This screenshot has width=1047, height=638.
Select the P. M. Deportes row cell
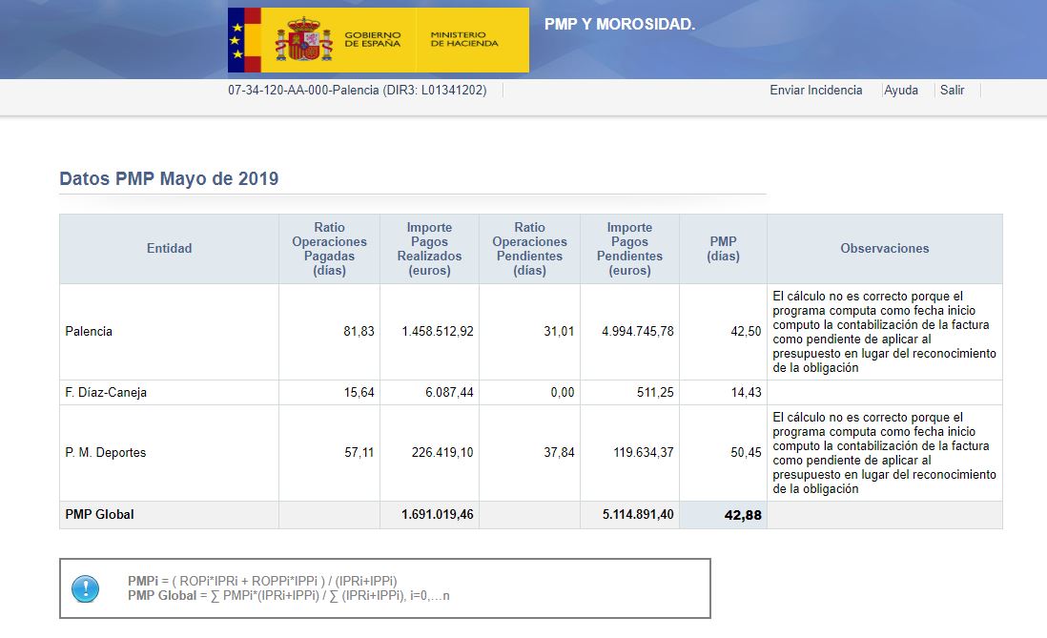[106, 453]
